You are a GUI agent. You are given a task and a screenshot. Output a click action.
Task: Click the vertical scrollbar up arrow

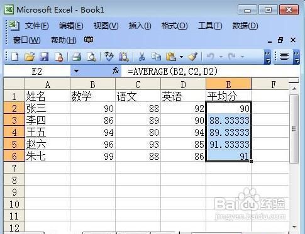[294, 89]
